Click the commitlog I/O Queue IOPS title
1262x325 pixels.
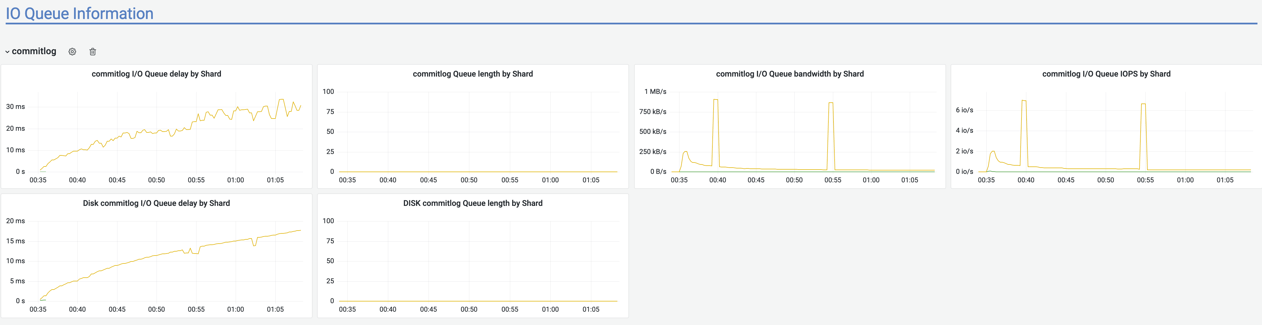pyautogui.click(x=1106, y=73)
